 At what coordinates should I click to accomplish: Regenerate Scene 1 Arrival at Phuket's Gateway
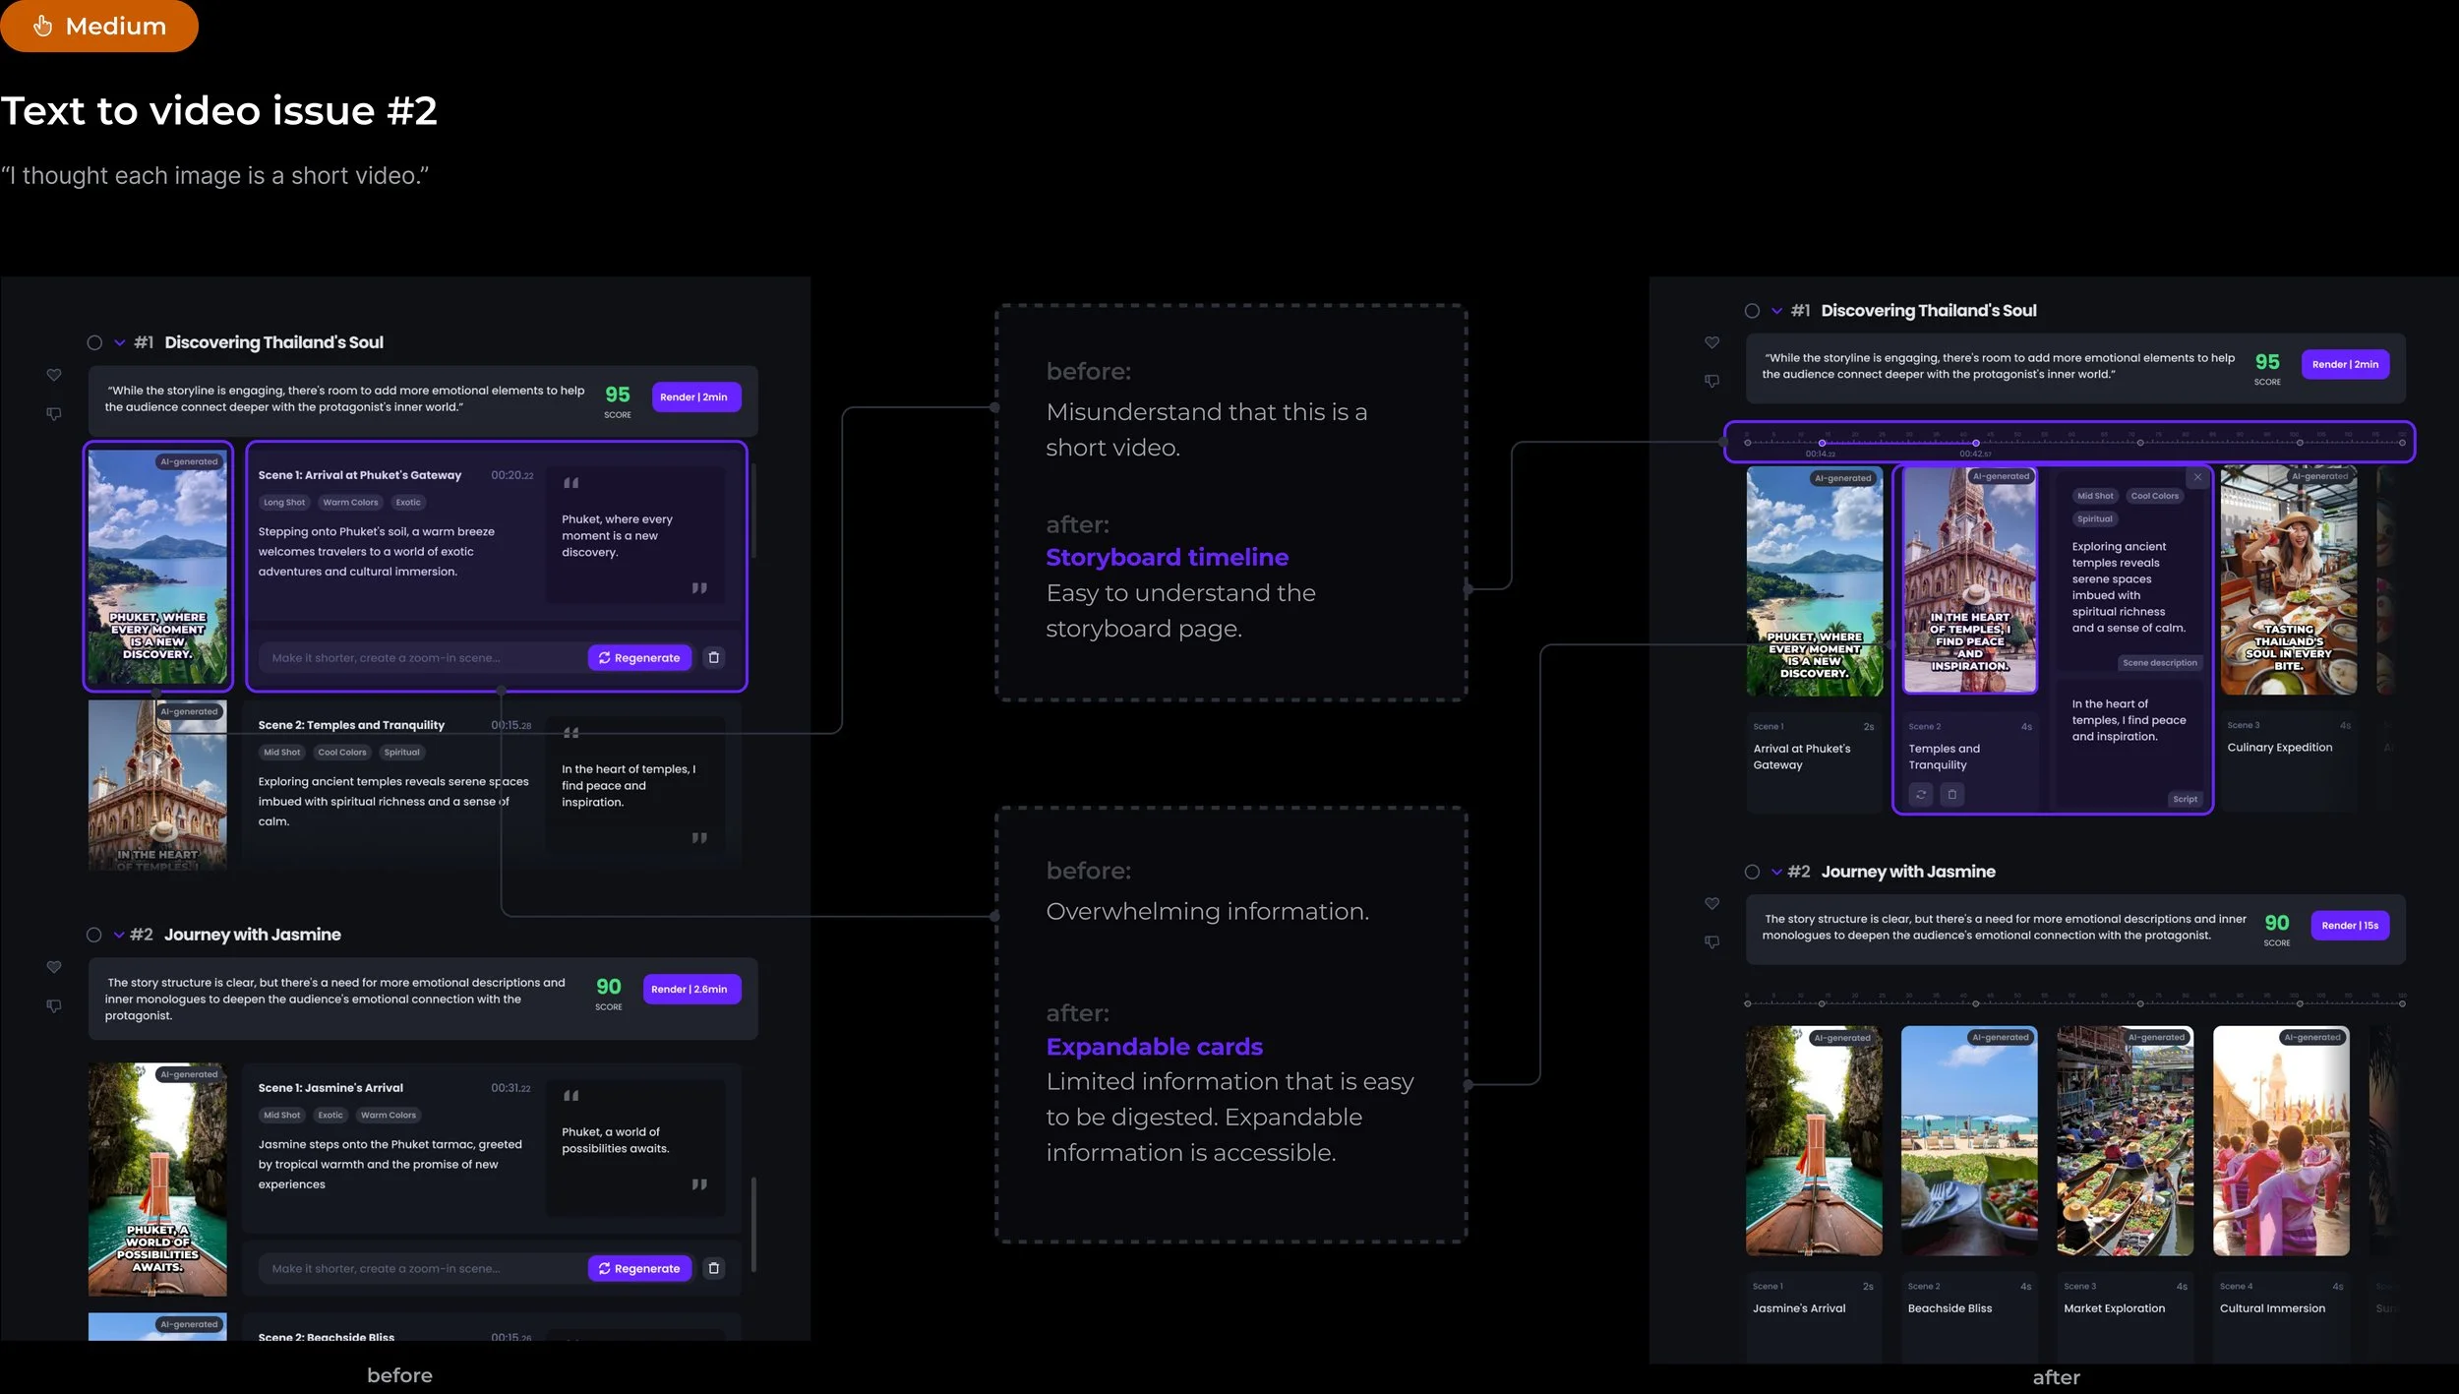(x=639, y=657)
